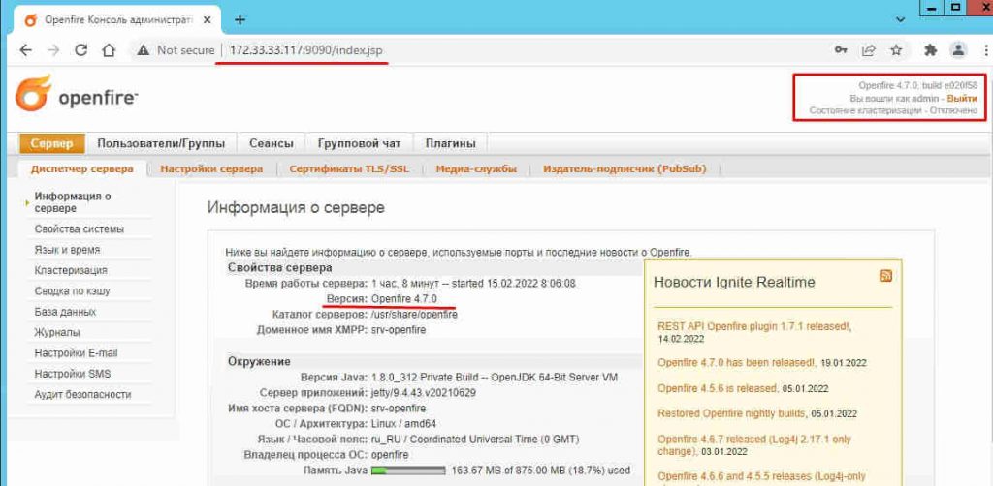Click the Openfire logo in the header
The image size is (993, 486).
[x=77, y=97]
